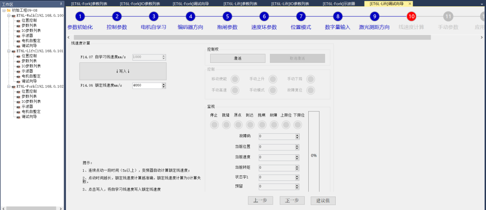Toggle the 故障复位 round indicator
Image resolution: width=486 pixels, height=210 pixels.
click(310, 90)
